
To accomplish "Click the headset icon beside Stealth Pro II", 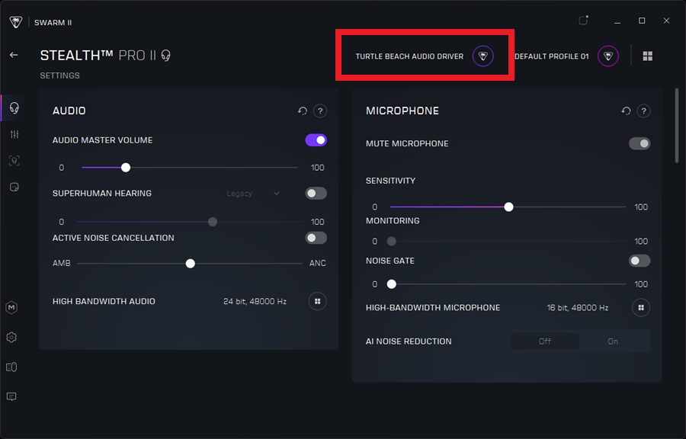I will [166, 56].
